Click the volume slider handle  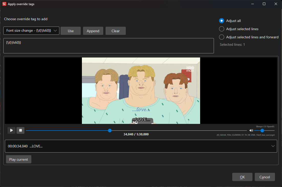click(262, 131)
